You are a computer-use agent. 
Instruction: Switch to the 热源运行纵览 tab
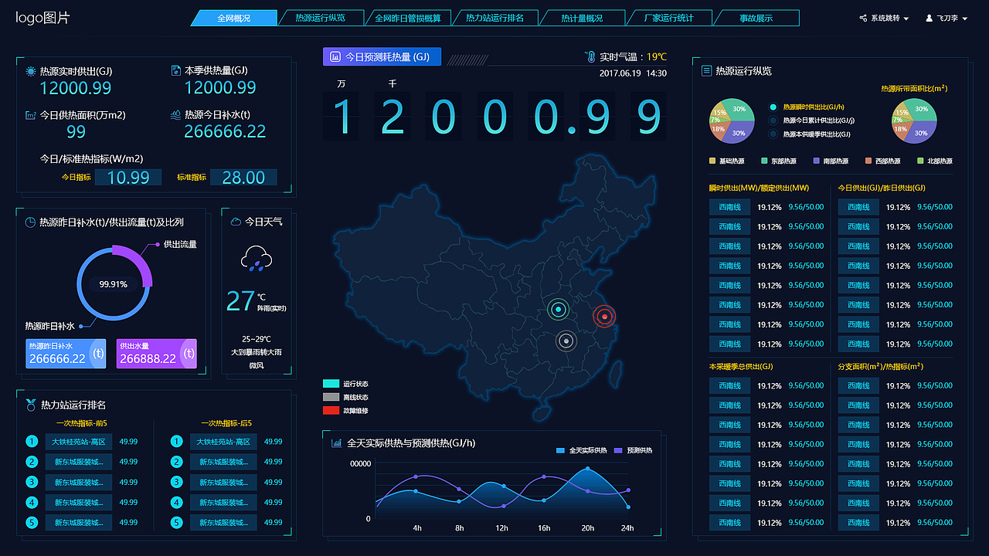[x=320, y=18]
